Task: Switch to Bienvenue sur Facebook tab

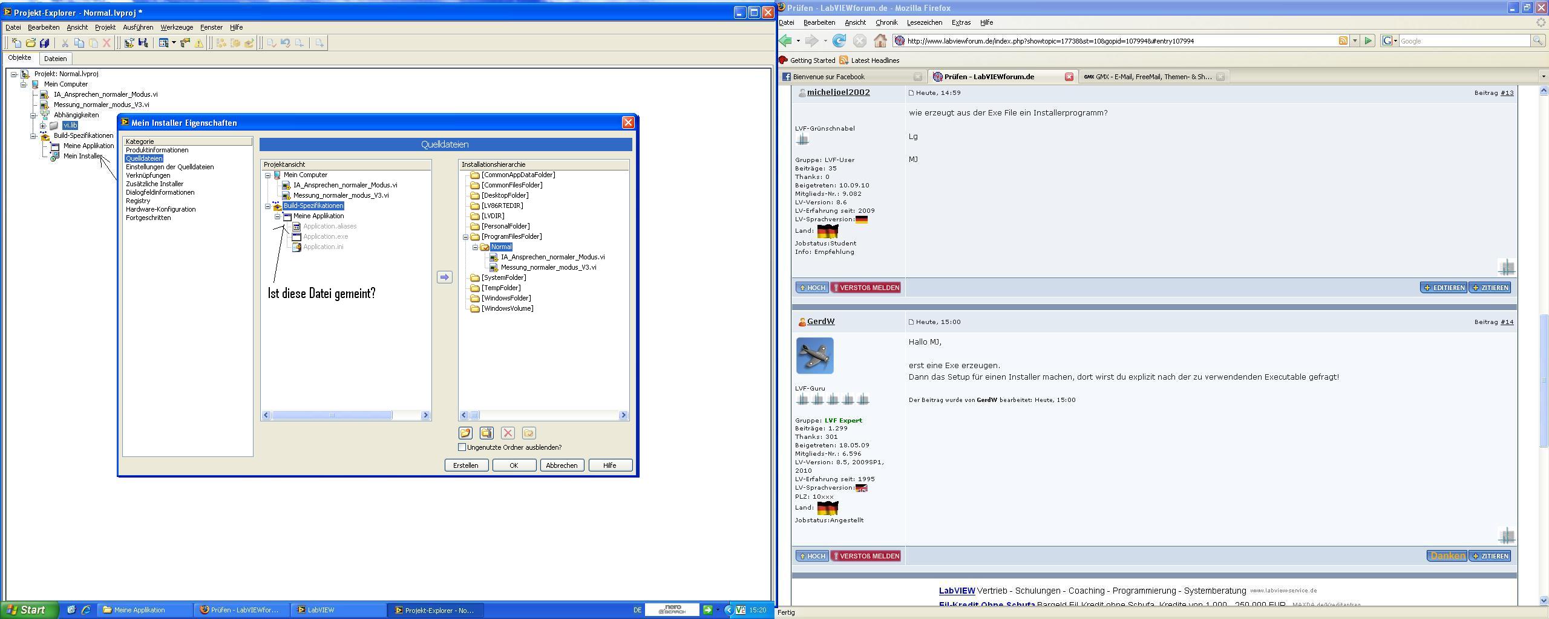Action: [852, 77]
